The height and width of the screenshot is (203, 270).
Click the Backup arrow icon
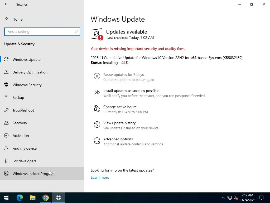(x=6, y=97)
